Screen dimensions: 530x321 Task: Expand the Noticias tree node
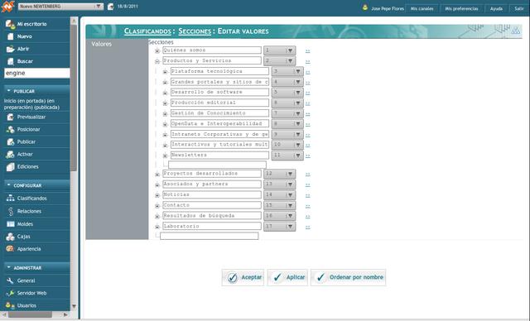click(157, 195)
